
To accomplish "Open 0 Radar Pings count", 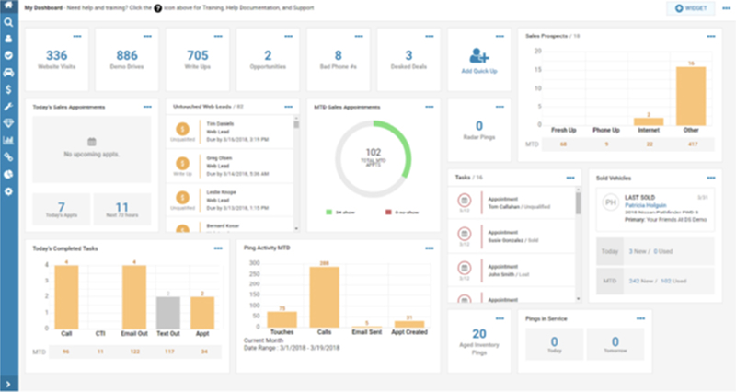I will pyautogui.click(x=479, y=126).
